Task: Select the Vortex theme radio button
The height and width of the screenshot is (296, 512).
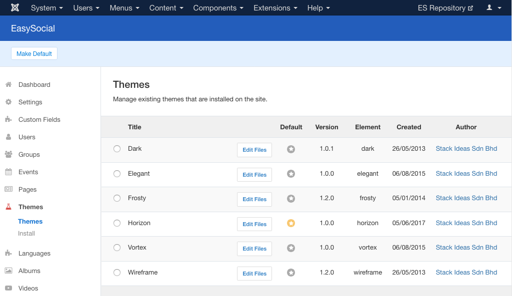Action: (117, 248)
